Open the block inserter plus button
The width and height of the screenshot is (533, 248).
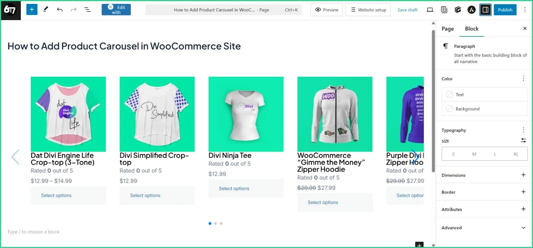point(32,10)
